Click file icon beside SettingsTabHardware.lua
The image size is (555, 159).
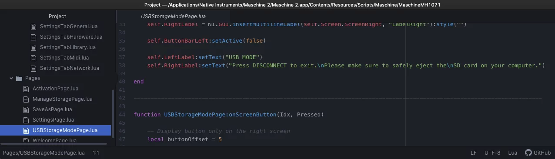(x=34, y=37)
